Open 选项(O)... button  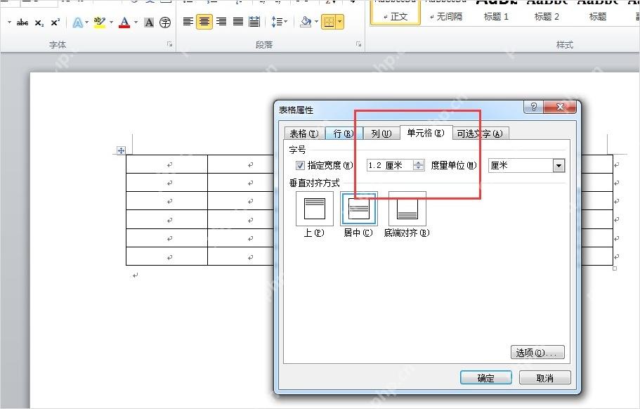pyautogui.click(x=537, y=352)
